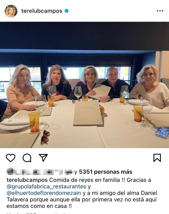The height and width of the screenshot is (214, 169).
Task: View the 5351 personas más likes list
Action: click(106, 172)
